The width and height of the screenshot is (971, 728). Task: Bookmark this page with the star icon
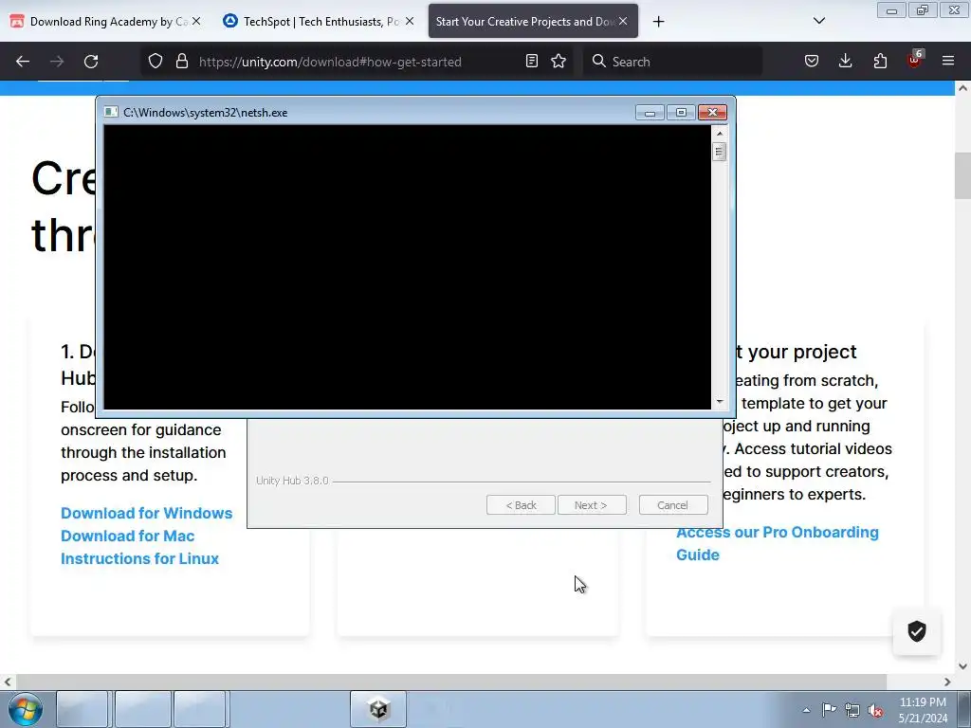click(x=559, y=61)
